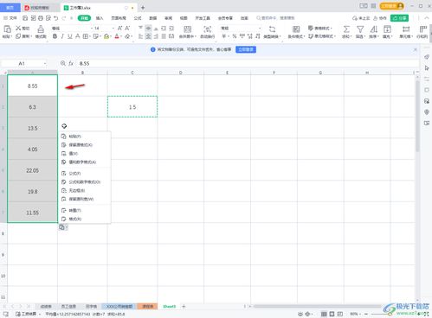Click the fill color bucket swatch

click(106, 36)
